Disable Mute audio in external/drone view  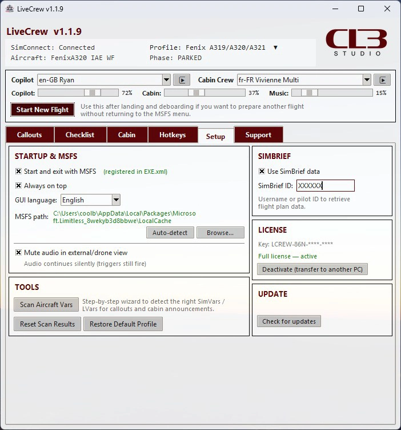click(x=18, y=252)
